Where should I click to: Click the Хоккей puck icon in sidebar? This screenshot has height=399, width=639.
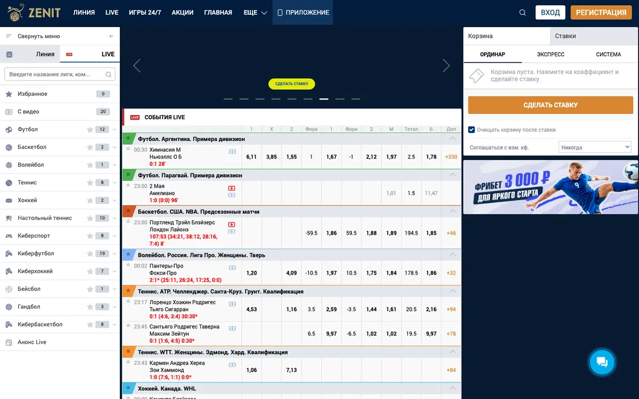[9, 201]
